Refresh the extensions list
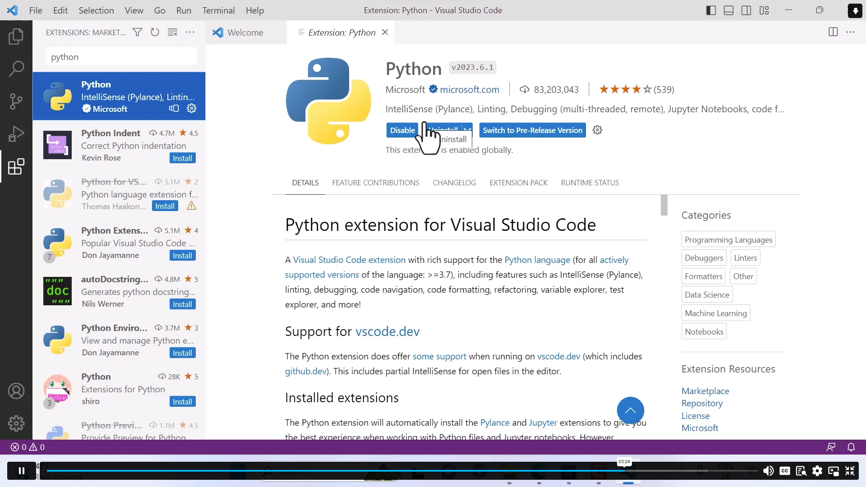The width and height of the screenshot is (866, 487). tap(155, 32)
